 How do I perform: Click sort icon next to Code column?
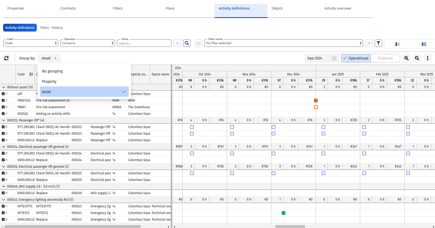coord(31,74)
